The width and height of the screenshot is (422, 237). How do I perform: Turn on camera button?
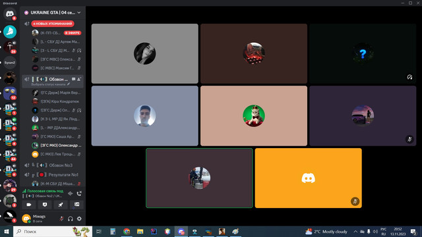29,205
